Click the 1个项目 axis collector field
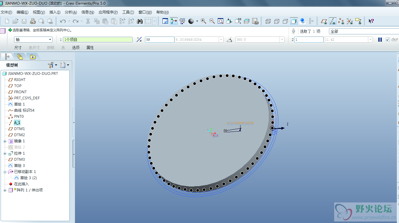This screenshot has width=399, height=223. point(98,40)
